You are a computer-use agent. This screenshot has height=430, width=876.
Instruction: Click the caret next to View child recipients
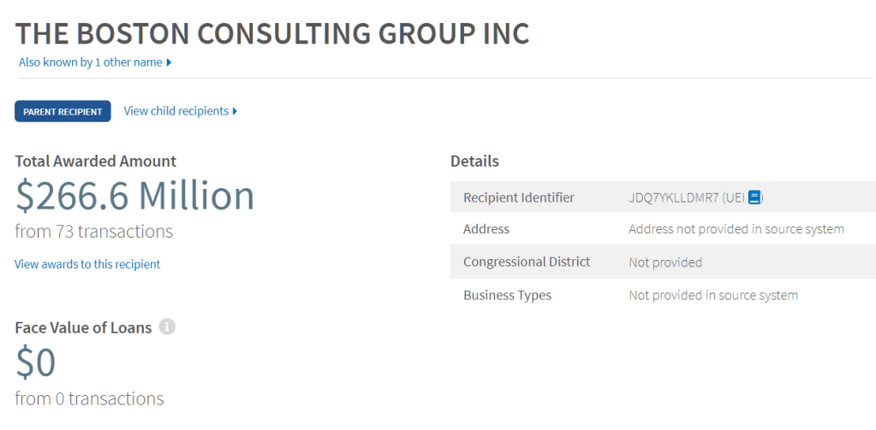235,111
